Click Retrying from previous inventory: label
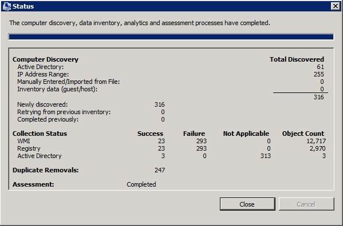Screen dimensions: 343x226 tap(64, 112)
